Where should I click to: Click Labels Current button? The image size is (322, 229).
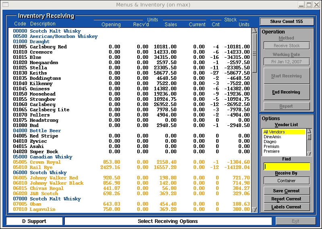[287, 207]
